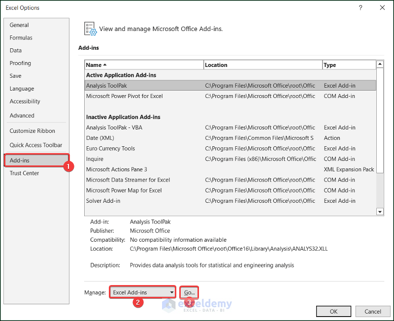Screen dimensions: 394x321
Task: Sort add-ins by Type column header
Action: pos(349,65)
